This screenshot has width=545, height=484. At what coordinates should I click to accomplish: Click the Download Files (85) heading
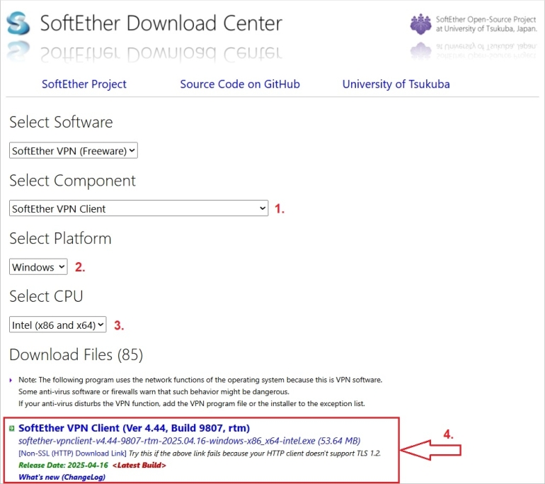click(76, 354)
